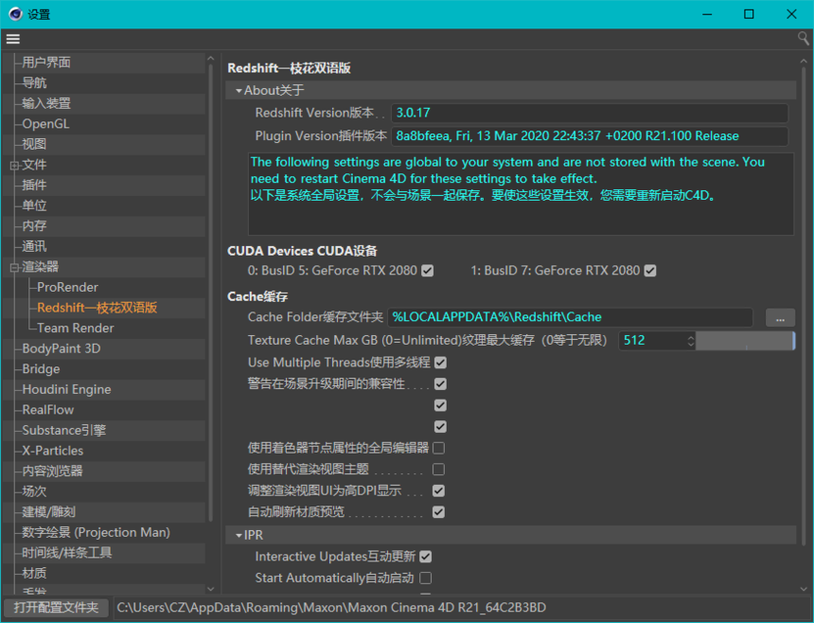The image size is (814, 623).
Task: Open Team Render preferences
Action: pyautogui.click(x=76, y=329)
